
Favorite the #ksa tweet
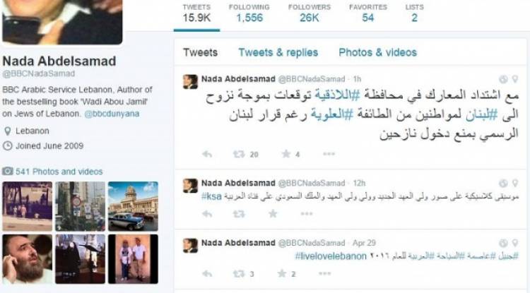pos(273,214)
